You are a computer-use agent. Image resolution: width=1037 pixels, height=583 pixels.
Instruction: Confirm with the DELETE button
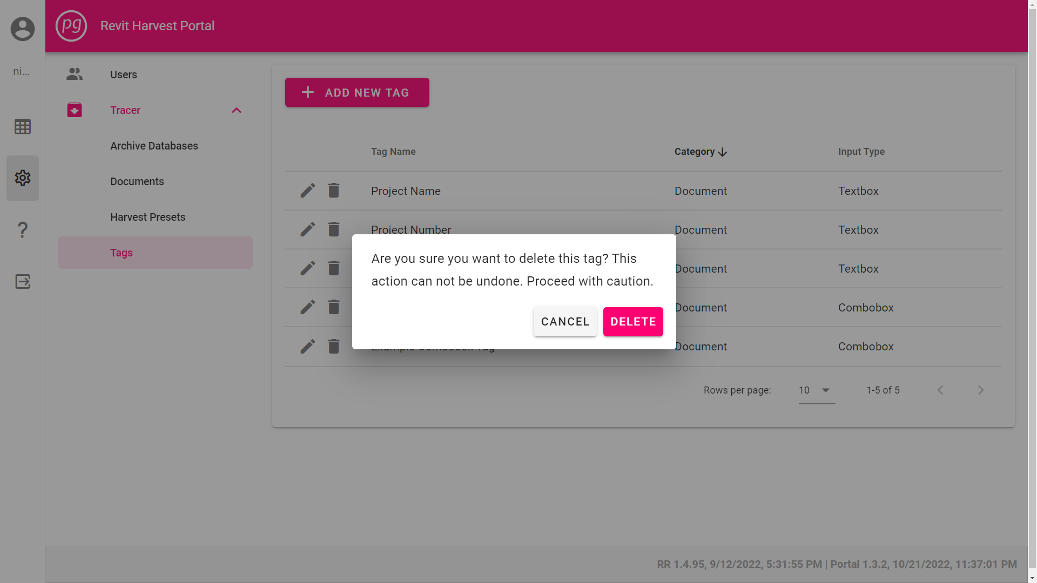pos(632,321)
